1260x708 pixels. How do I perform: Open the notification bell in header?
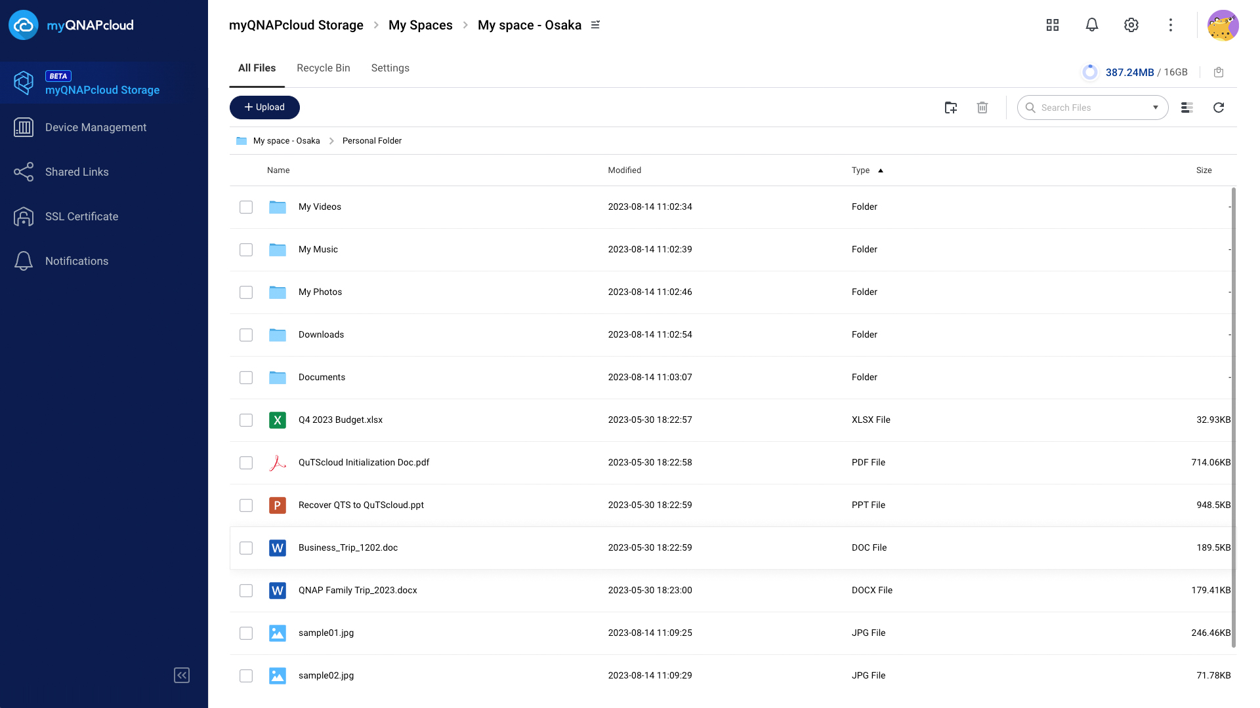(x=1092, y=25)
